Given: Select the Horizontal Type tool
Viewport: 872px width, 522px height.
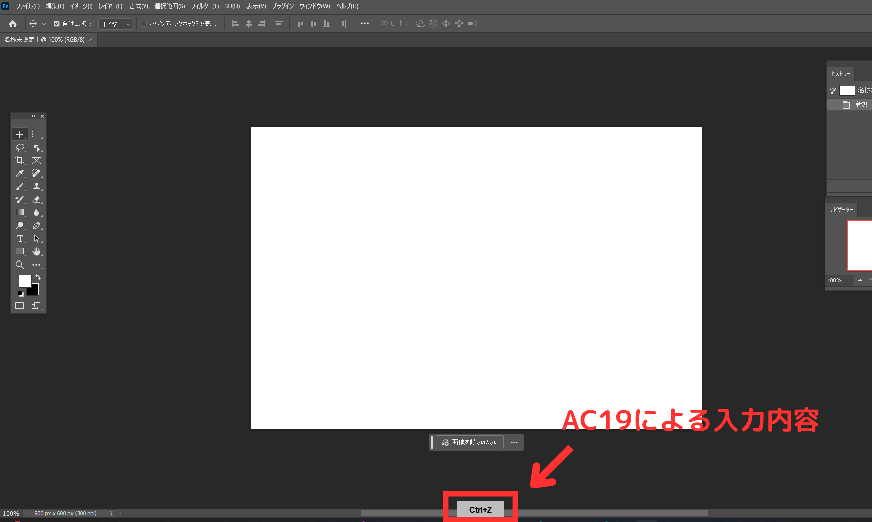Looking at the screenshot, I should click(20, 239).
